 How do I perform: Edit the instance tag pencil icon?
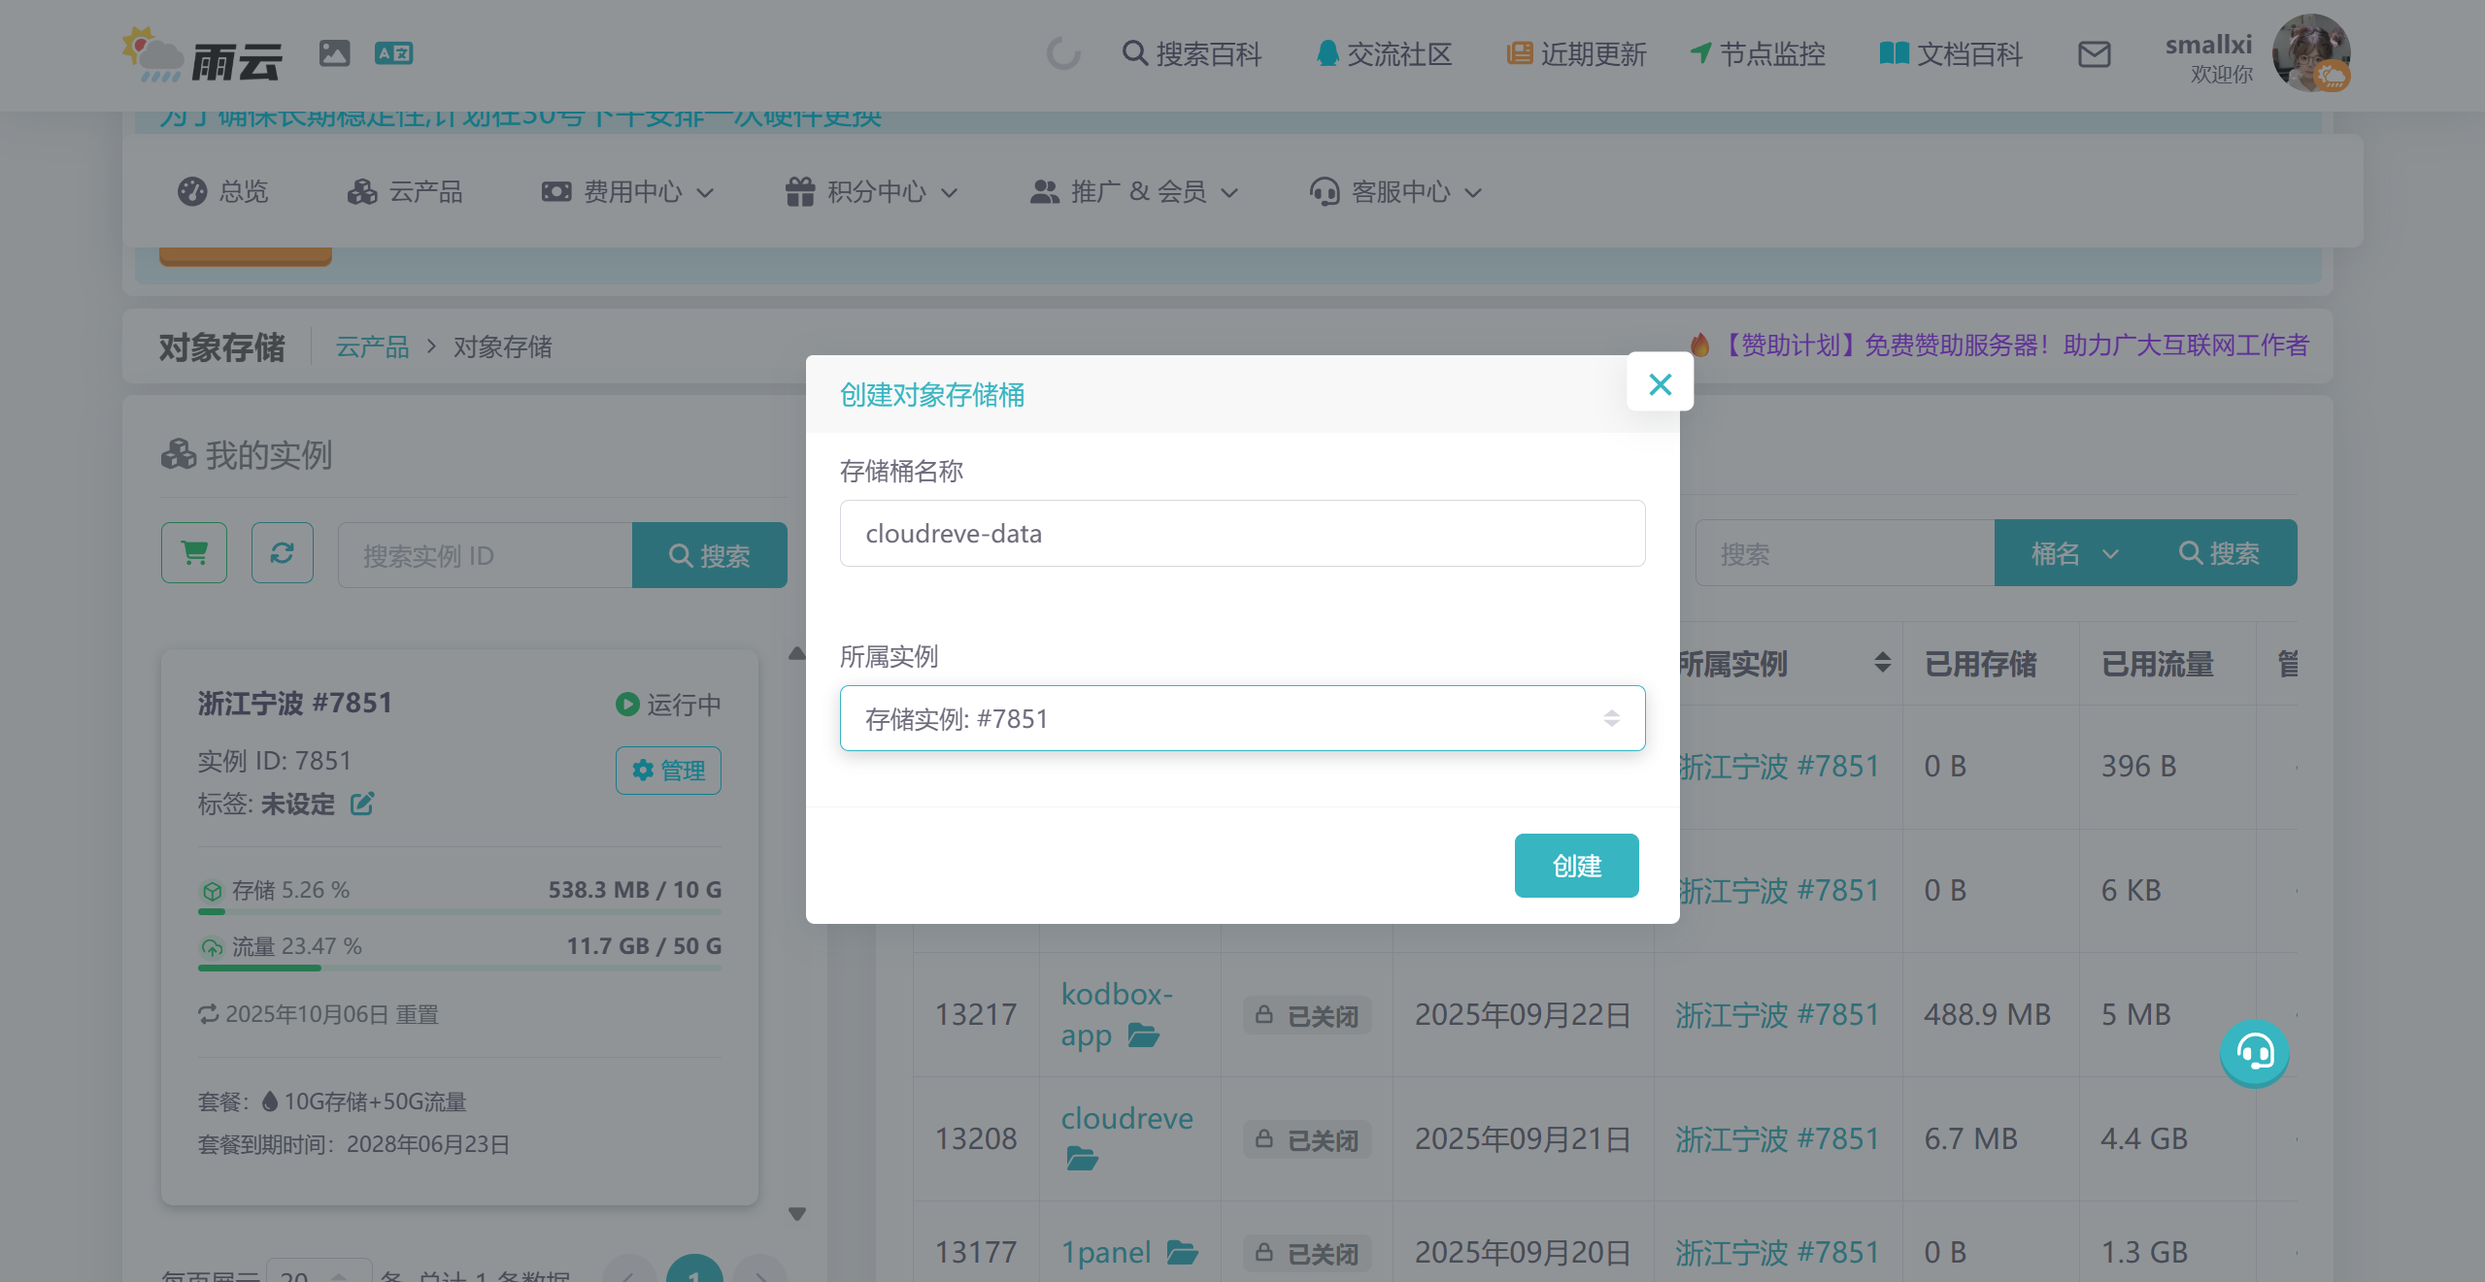[x=362, y=804]
